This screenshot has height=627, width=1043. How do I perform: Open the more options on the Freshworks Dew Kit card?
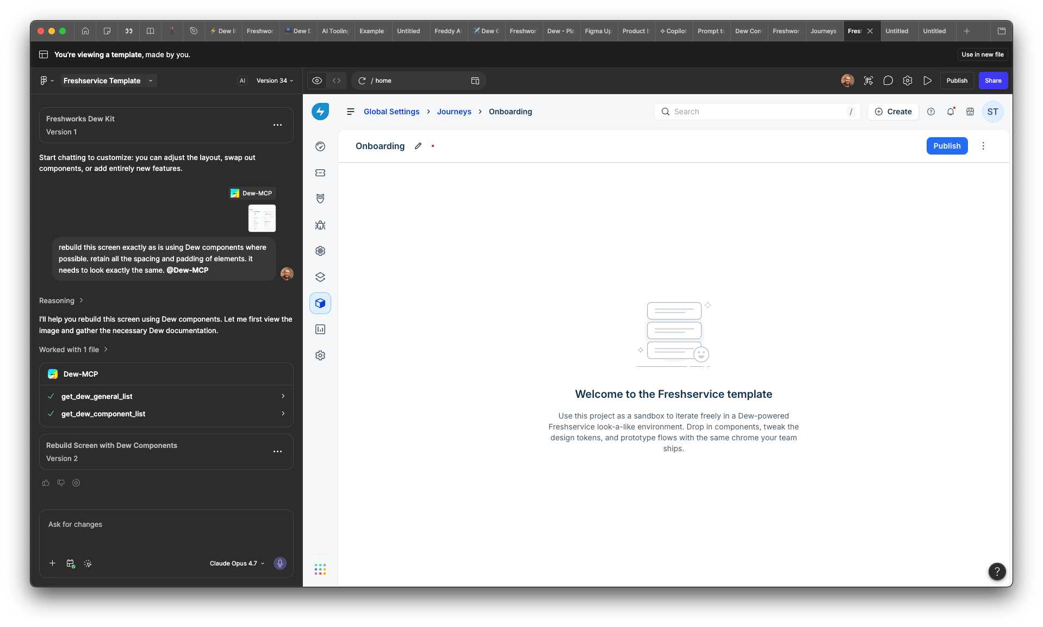[277, 125]
